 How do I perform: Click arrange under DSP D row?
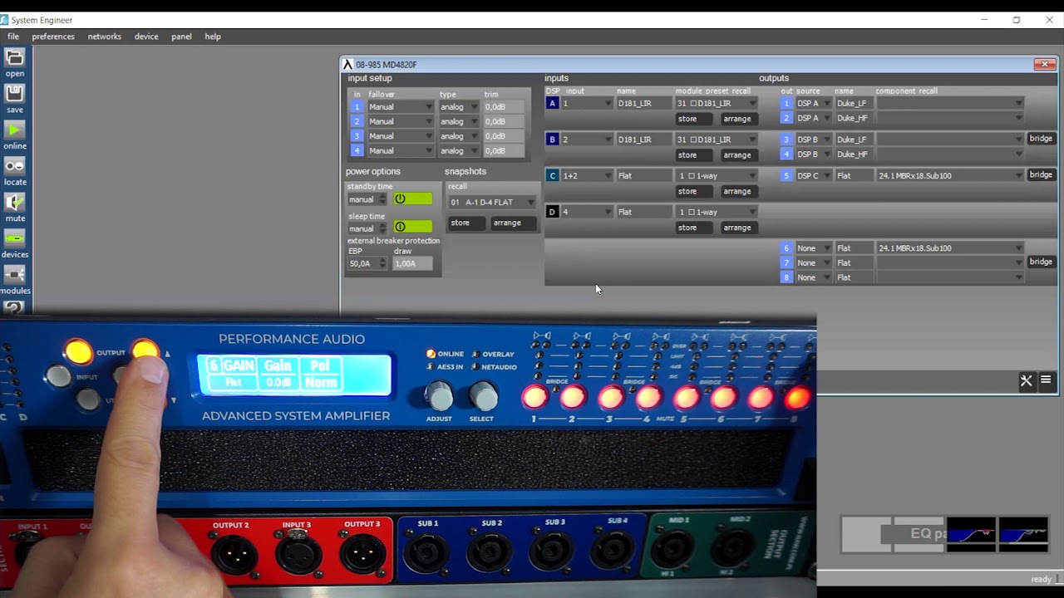(x=737, y=228)
